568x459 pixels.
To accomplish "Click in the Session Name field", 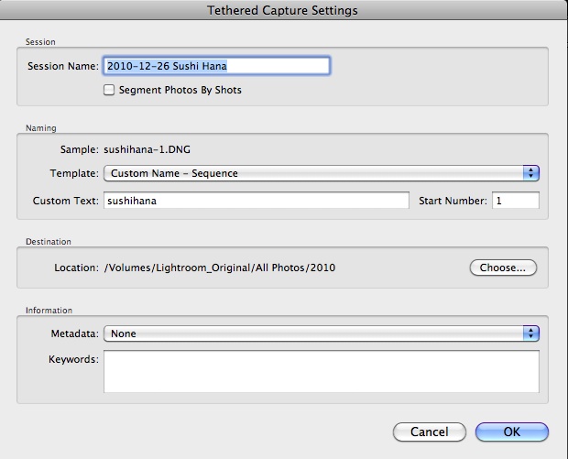I will (216, 66).
